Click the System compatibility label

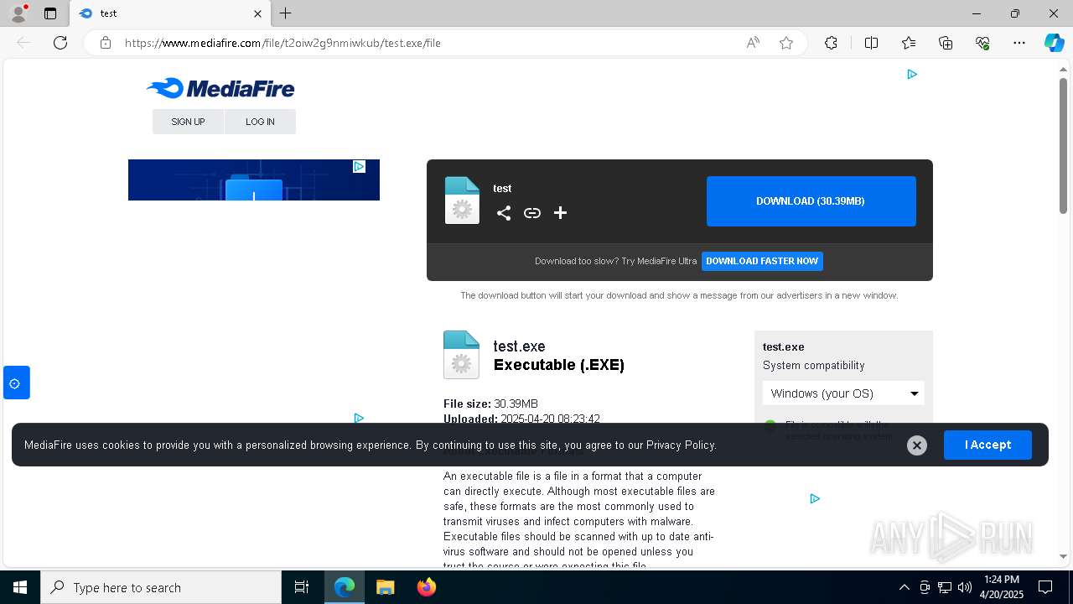coord(813,366)
